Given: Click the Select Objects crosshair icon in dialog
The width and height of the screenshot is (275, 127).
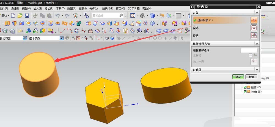Looking at the screenshot, I should pyautogui.click(x=254, y=20).
